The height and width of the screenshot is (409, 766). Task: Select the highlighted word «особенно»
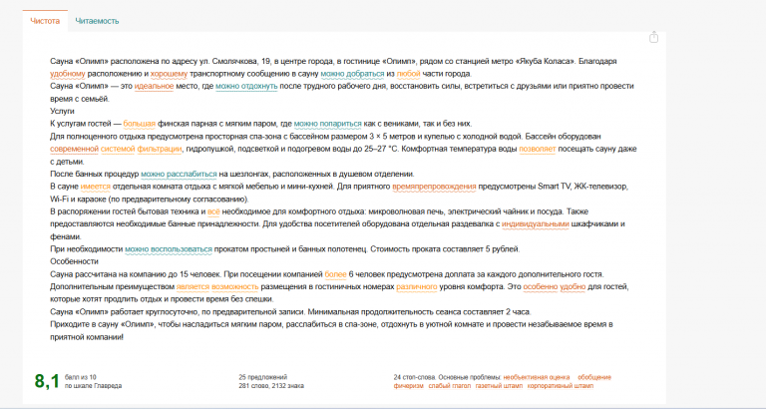(x=541, y=287)
